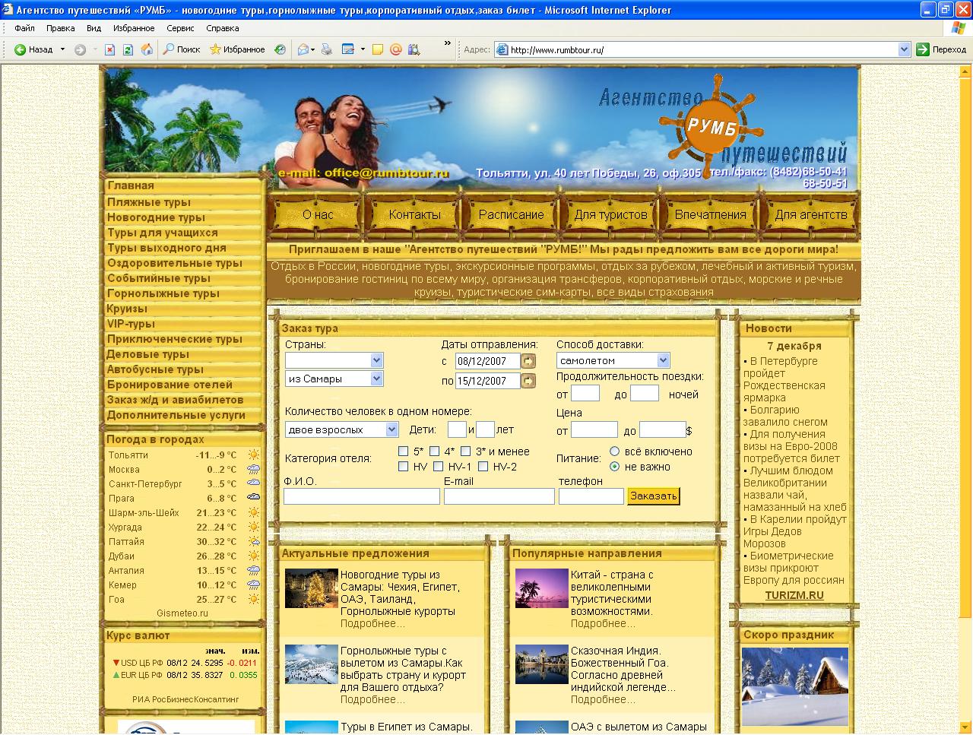Click the purple sunset thumbnail for Китай
The image size is (973, 735).
[x=541, y=589]
